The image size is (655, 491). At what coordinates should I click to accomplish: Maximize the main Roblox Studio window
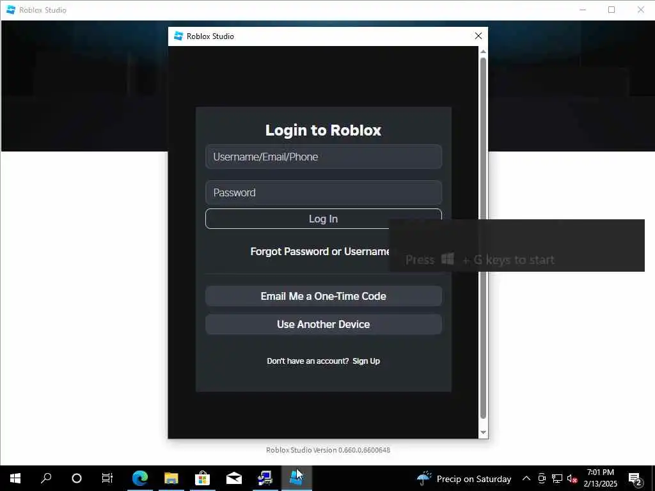point(612,10)
